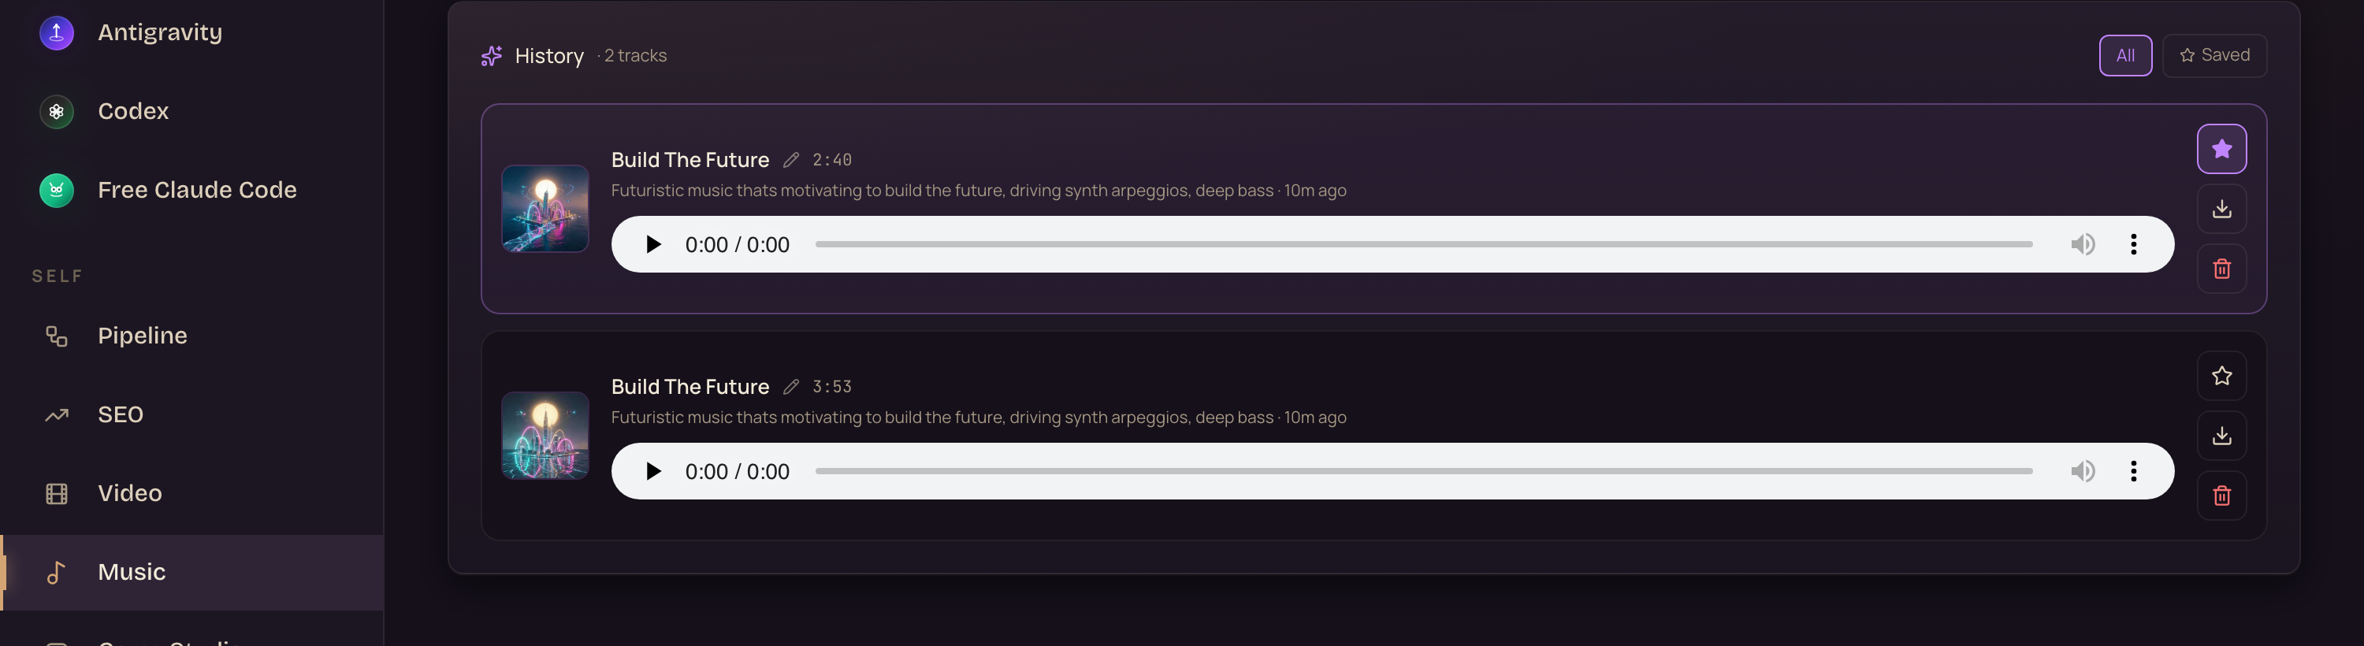Show All tracks in History
The height and width of the screenshot is (646, 2364).
point(2124,55)
